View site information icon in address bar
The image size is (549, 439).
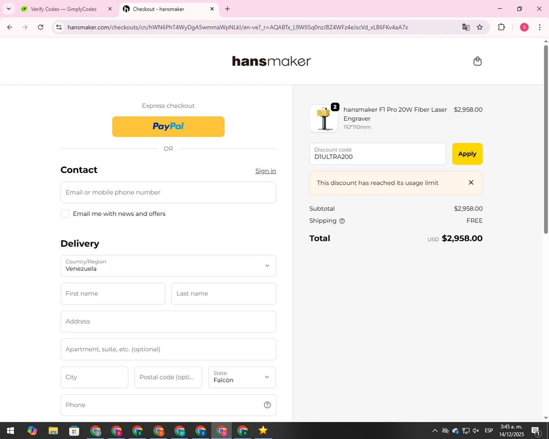[59, 27]
